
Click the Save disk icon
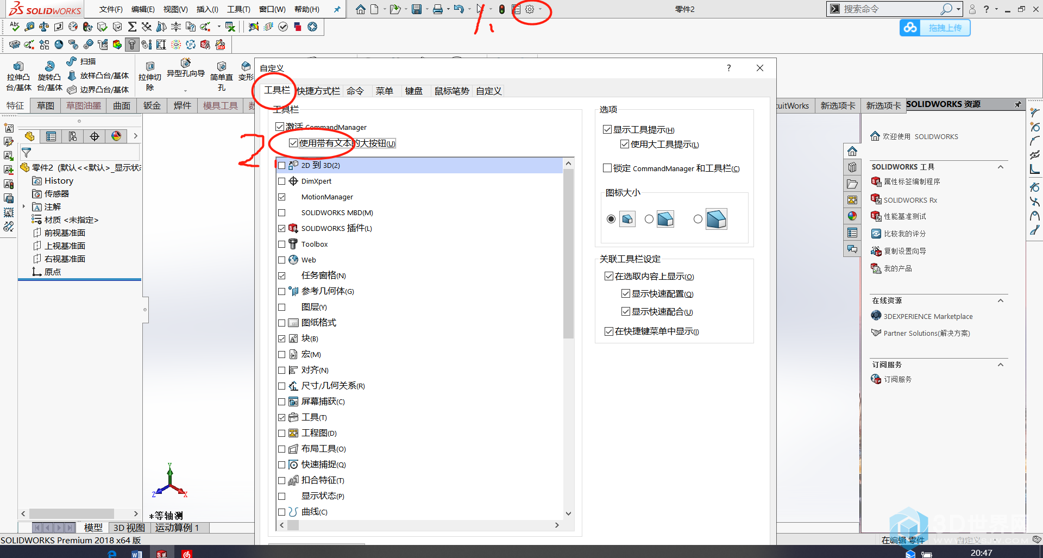pos(417,9)
